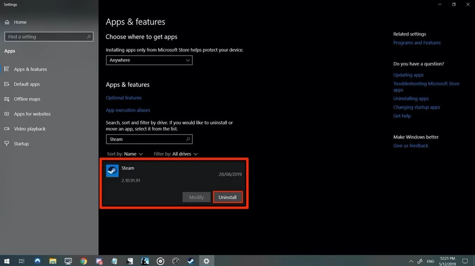The width and height of the screenshot is (475, 266).
Task: Click the Uninstall button for Steam
Action: [228, 197]
